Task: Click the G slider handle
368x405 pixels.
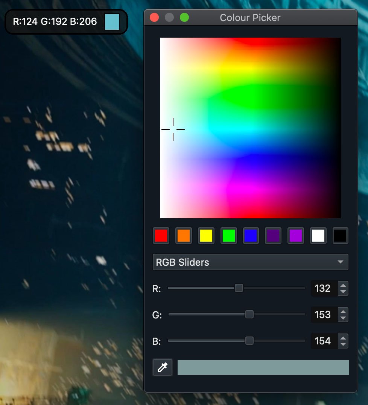Action: click(249, 315)
